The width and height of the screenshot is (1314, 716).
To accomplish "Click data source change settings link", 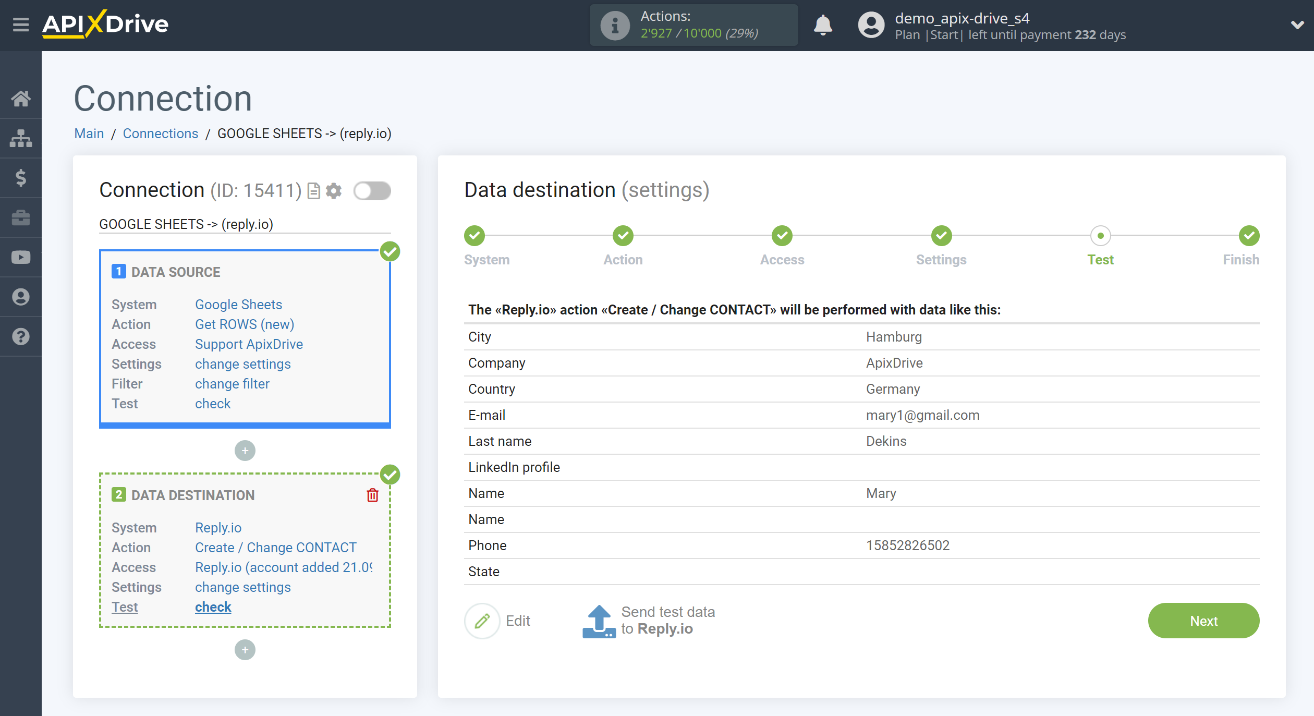I will [243, 364].
